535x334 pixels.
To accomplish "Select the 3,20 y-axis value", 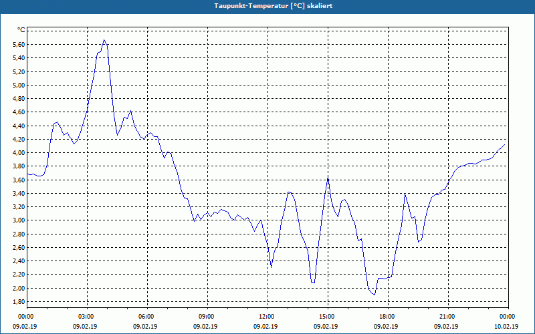I will tap(19, 207).
